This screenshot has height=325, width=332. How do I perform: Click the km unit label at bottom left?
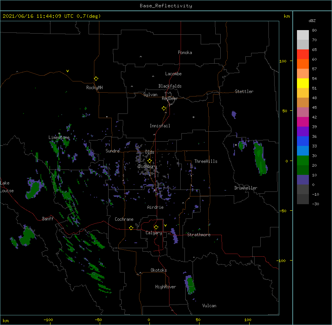click(6, 321)
